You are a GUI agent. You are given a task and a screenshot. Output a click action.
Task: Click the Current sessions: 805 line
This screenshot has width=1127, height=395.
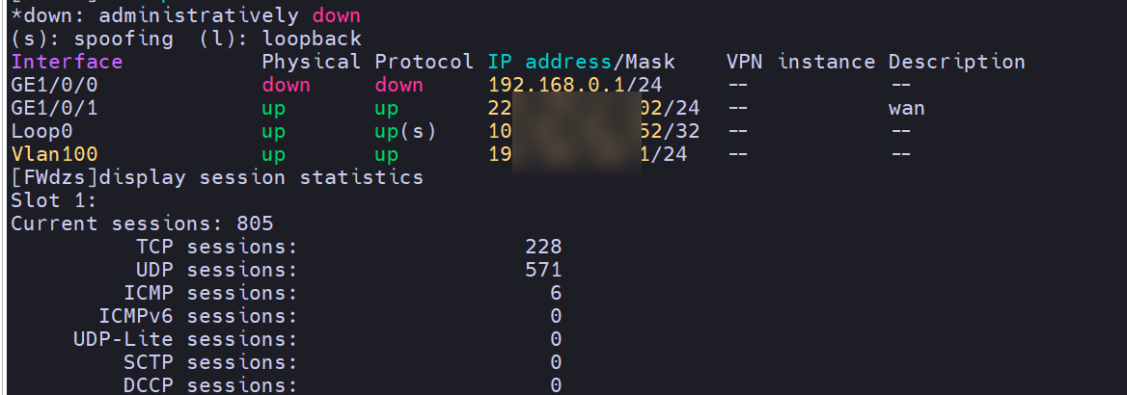coord(142,224)
